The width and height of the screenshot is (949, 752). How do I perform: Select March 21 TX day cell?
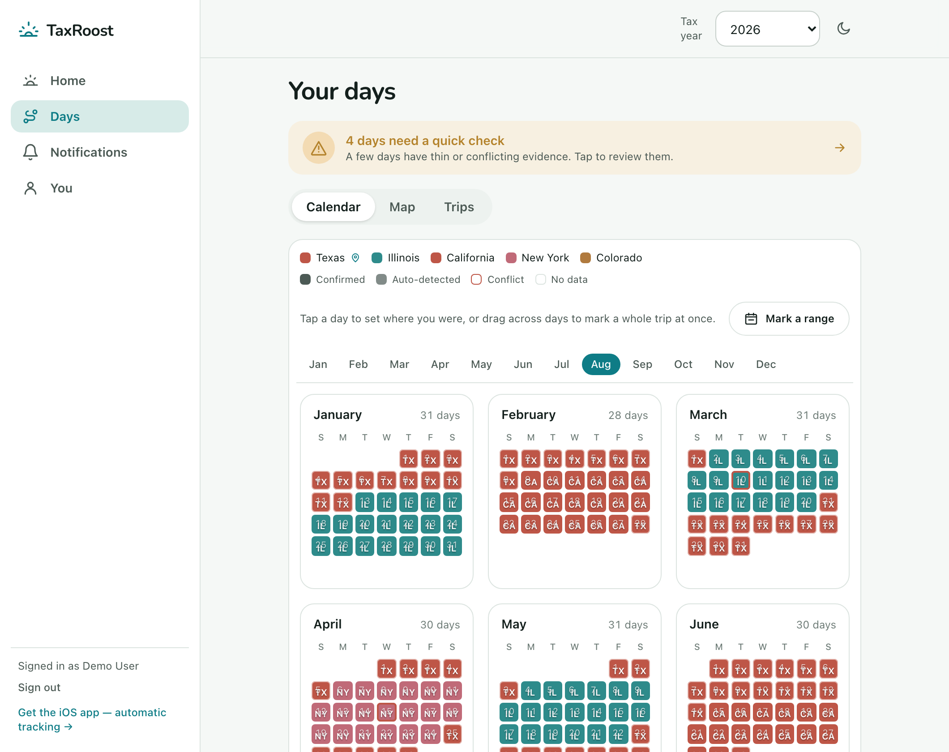[828, 503]
